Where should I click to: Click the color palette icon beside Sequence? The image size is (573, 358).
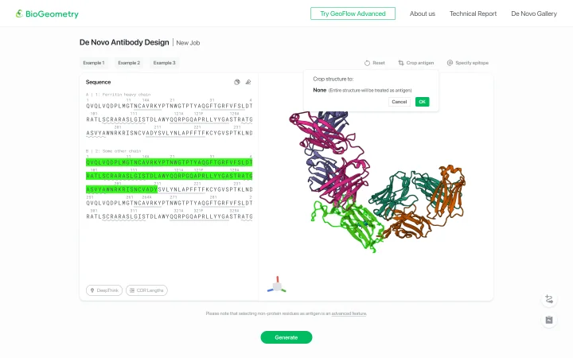pyautogui.click(x=237, y=82)
